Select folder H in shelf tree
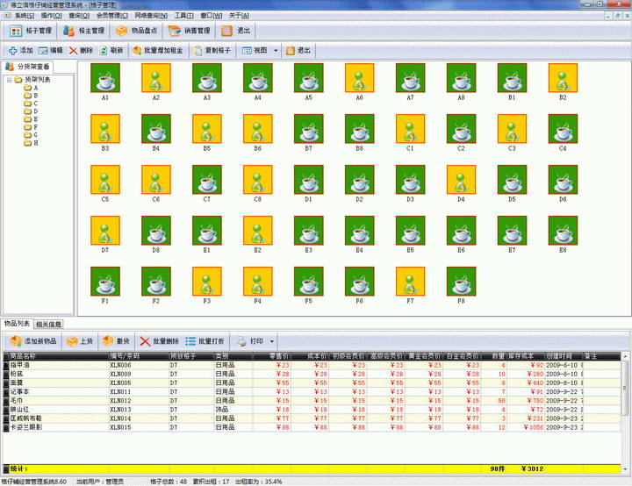The width and height of the screenshot is (632, 486). tap(31, 143)
